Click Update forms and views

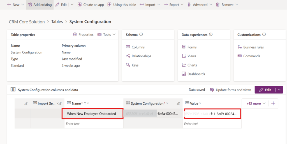tap(231, 90)
